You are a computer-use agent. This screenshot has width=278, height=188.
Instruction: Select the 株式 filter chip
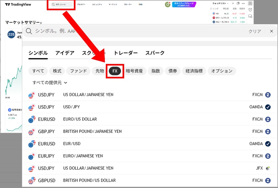click(x=57, y=71)
